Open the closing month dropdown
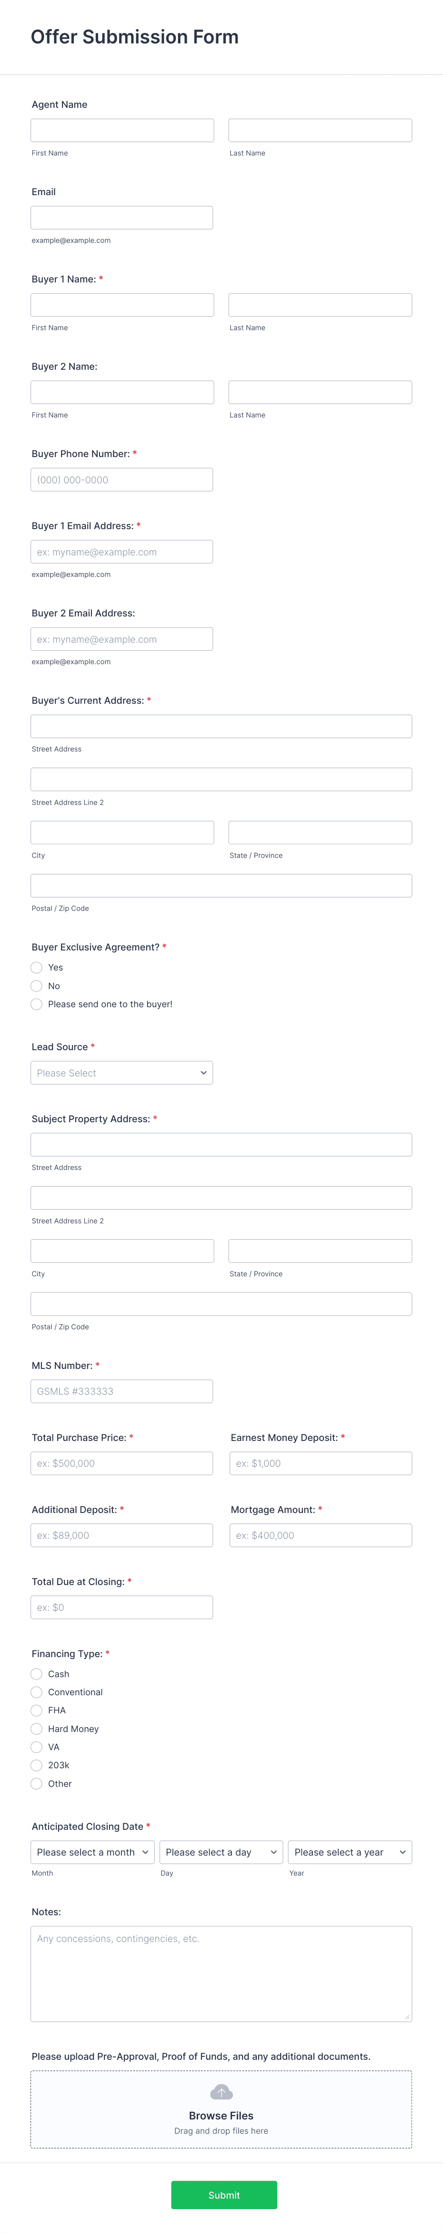The height and width of the screenshot is (2233, 443). (x=92, y=1852)
